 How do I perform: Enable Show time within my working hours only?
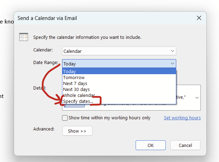[x=65, y=118]
